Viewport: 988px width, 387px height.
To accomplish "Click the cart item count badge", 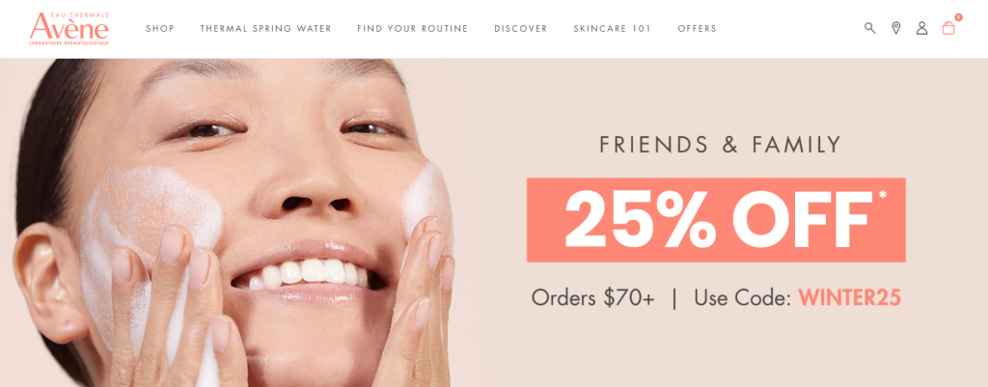I will [x=958, y=17].
